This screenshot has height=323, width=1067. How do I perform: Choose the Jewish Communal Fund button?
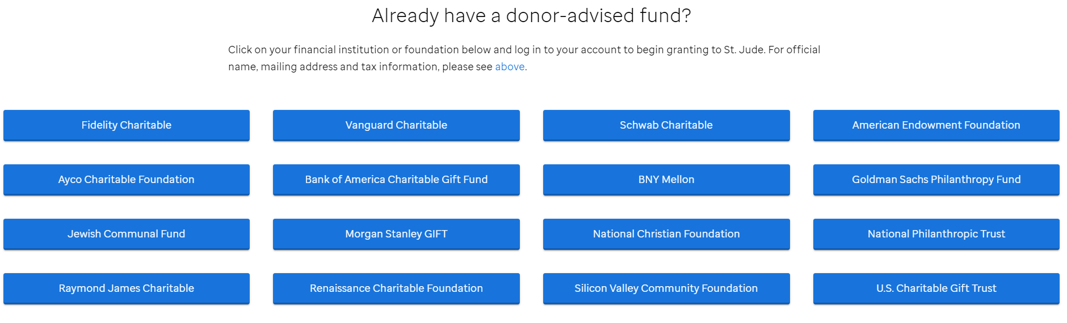126,234
